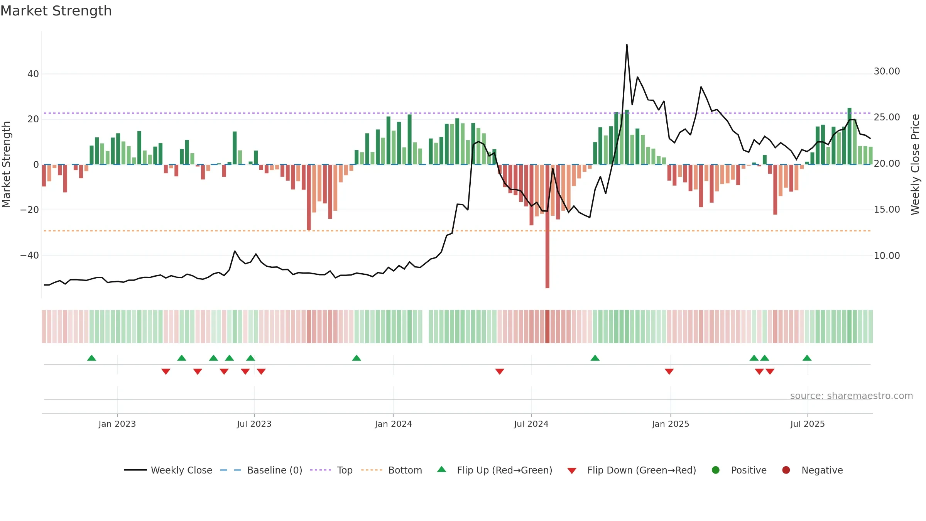Click the Jul 2024 x-axis label
Viewport: 926px width, 521px height.
click(531, 424)
